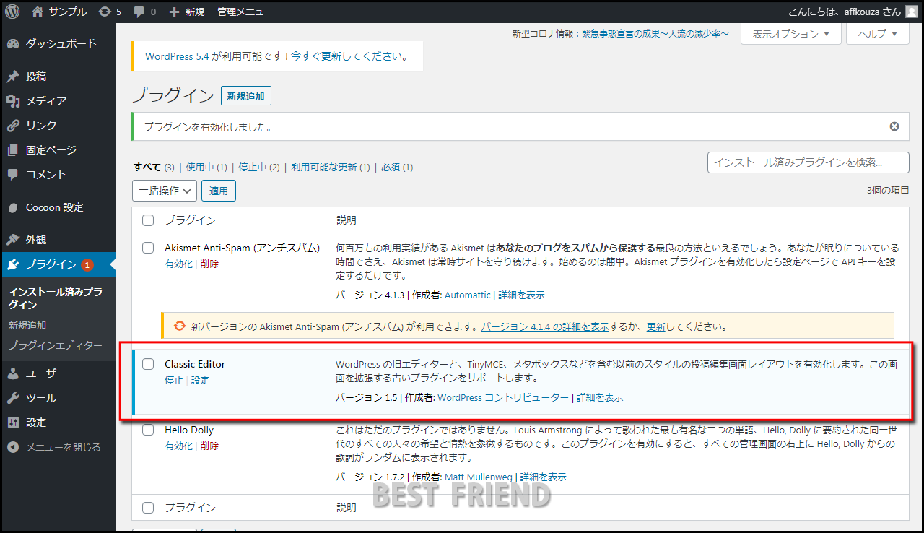The height and width of the screenshot is (533, 924).
Task: Open Classic Editor 設定 link
Action: [x=200, y=381]
